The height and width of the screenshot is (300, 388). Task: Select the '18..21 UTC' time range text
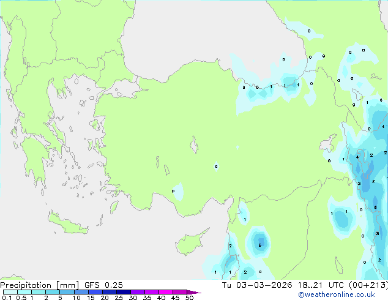(x=321, y=285)
